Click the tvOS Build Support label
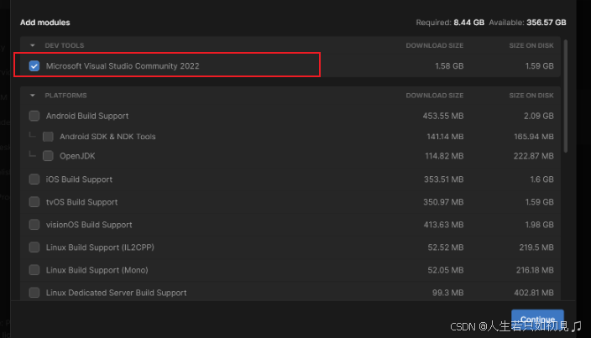The image size is (591, 338). point(81,202)
